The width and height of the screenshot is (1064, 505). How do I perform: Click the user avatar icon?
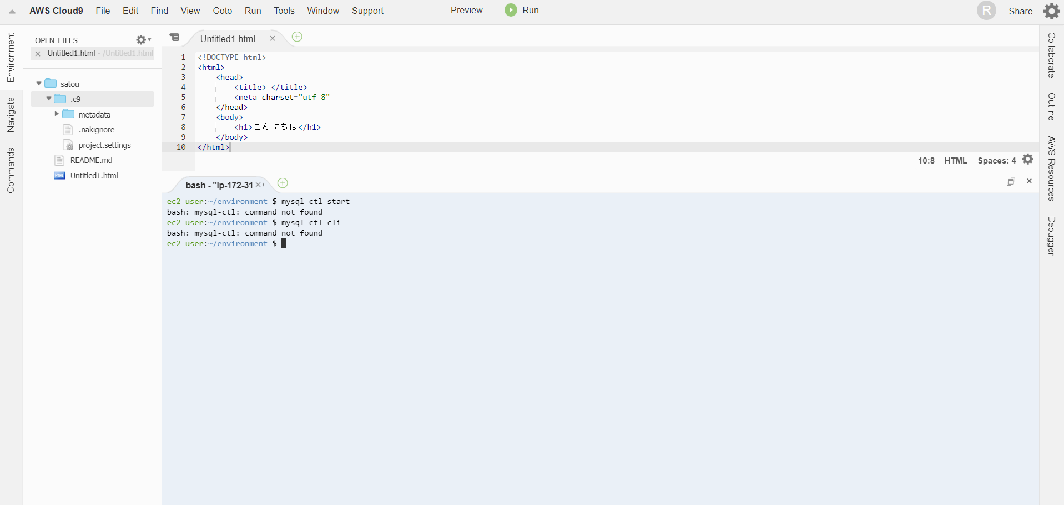(x=986, y=11)
